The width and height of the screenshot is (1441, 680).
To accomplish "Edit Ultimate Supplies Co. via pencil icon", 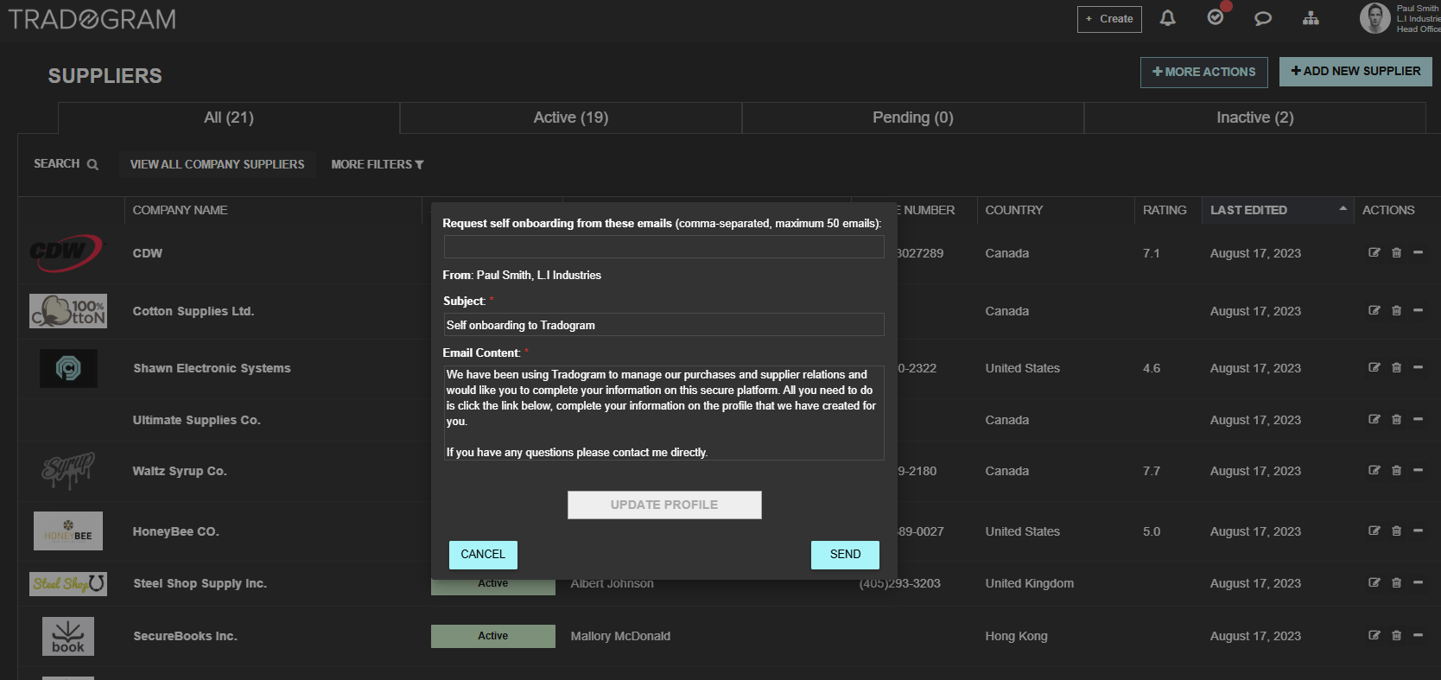I will (1374, 419).
